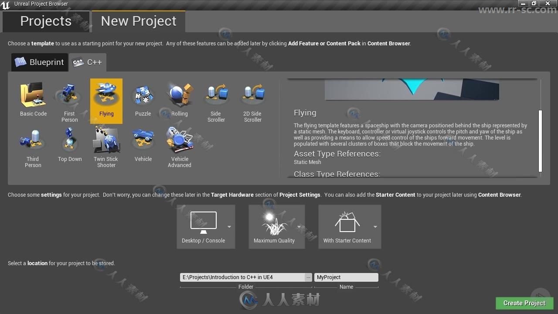
Task: Pick the Puzzle template icon
Action: (x=143, y=95)
